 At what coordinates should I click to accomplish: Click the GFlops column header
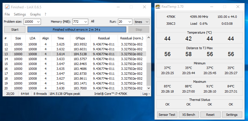pos(80,38)
